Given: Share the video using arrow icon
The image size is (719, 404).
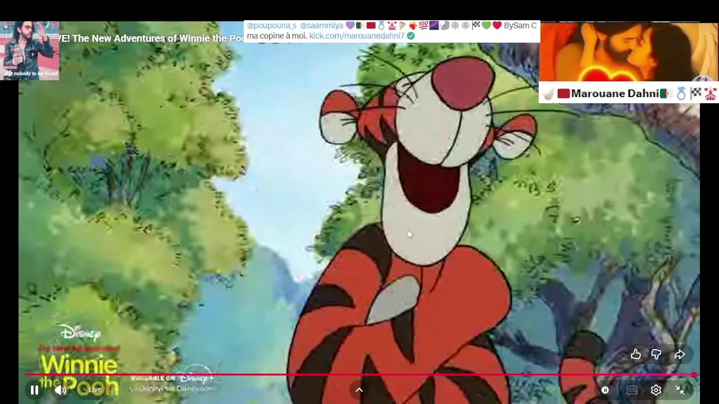Looking at the screenshot, I should (x=680, y=354).
